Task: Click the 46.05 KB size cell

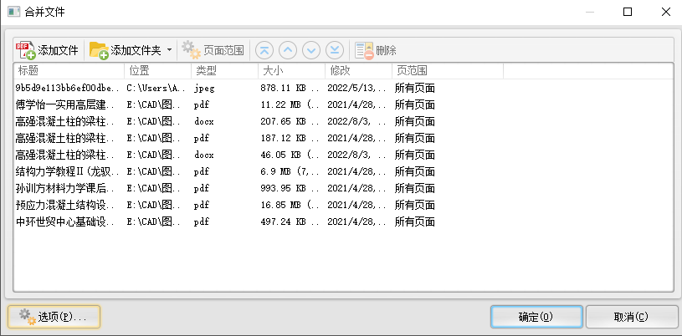Action: (x=290, y=155)
